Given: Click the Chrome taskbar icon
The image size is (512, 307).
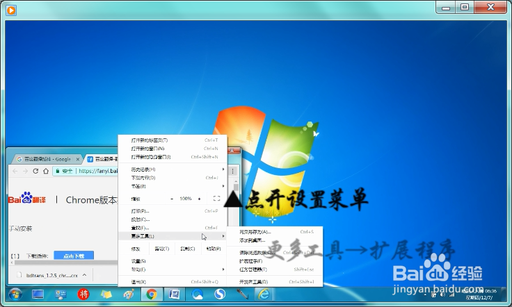Looking at the screenshot, I should (152, 294).
